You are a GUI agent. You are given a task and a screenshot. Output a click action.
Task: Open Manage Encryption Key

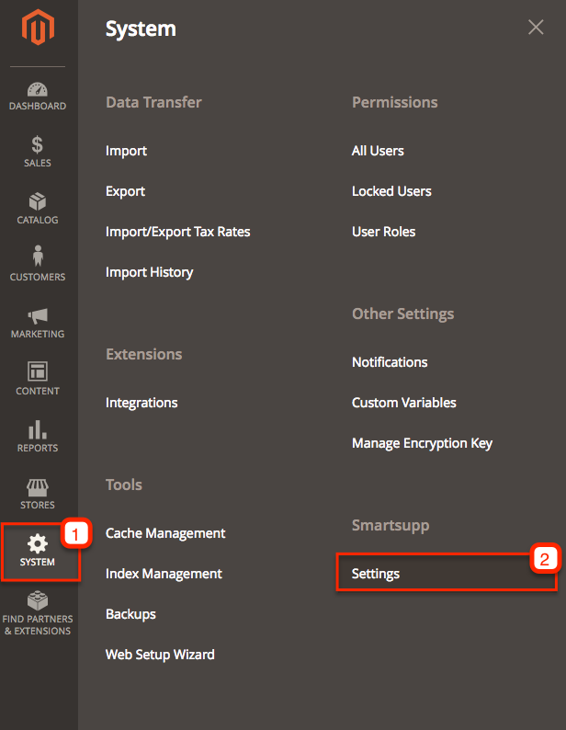[x=422, y=443]
